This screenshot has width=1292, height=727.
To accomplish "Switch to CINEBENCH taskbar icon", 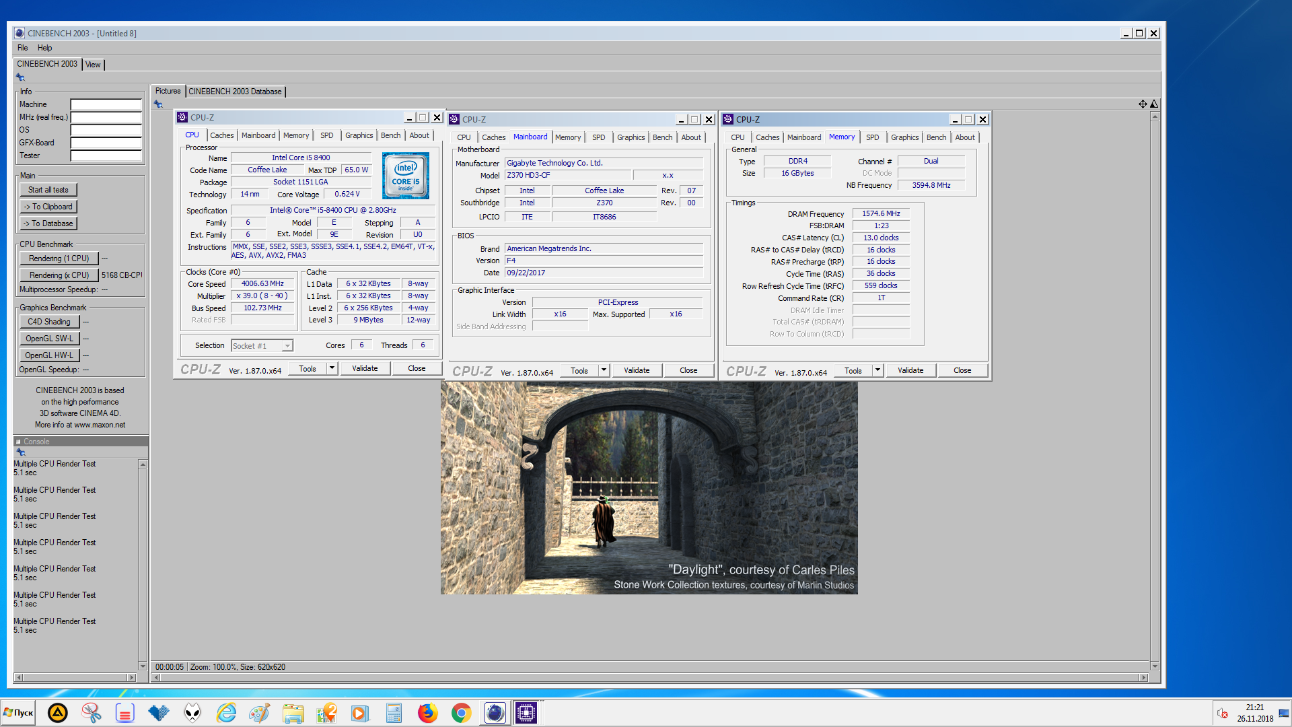I will 495,713.
